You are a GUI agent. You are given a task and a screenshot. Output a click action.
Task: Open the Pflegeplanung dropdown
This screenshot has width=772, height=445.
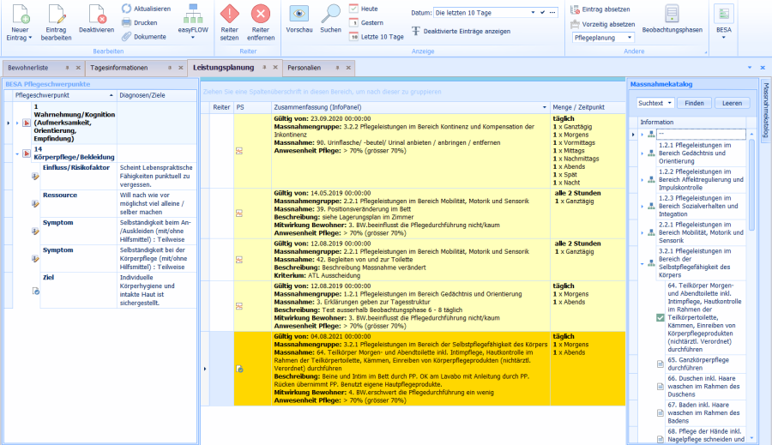pos(629,38)
